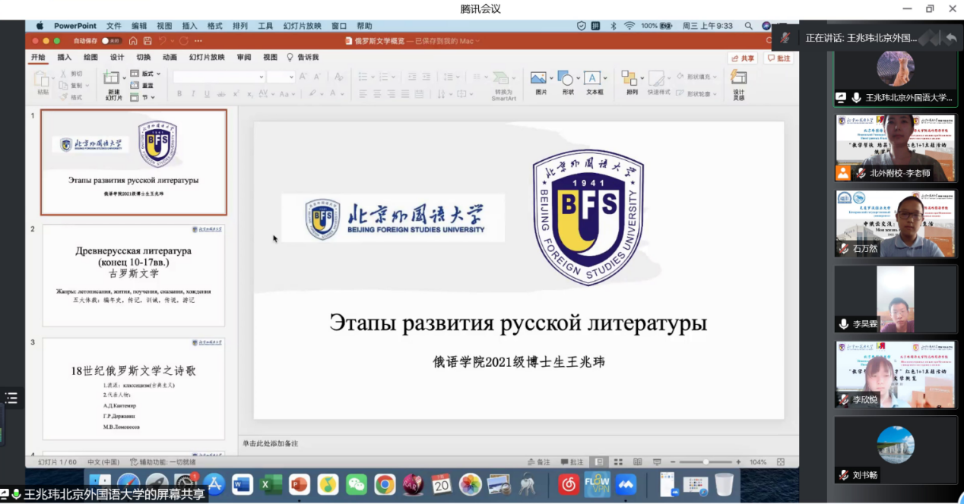Click the Comments (批注) button at top right
Image resolution: width=964 pixels, height=504 pixels.
[778, 58]
